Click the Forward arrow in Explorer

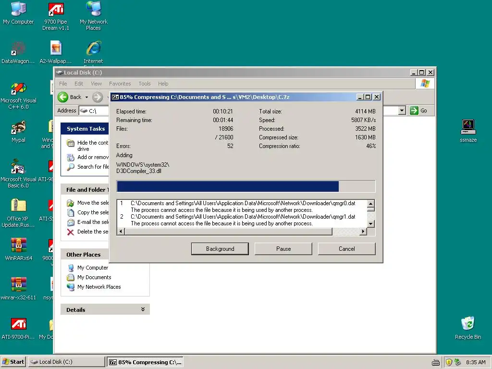98,97
